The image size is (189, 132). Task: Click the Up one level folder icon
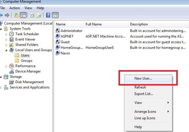(16, 15)
